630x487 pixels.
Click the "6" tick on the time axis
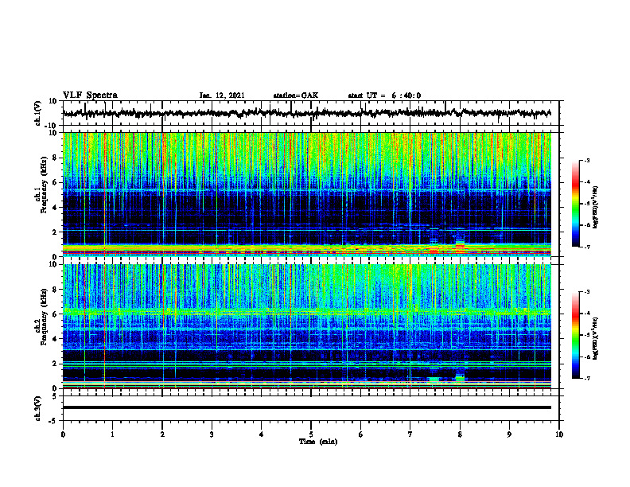(x=361, y=434)
